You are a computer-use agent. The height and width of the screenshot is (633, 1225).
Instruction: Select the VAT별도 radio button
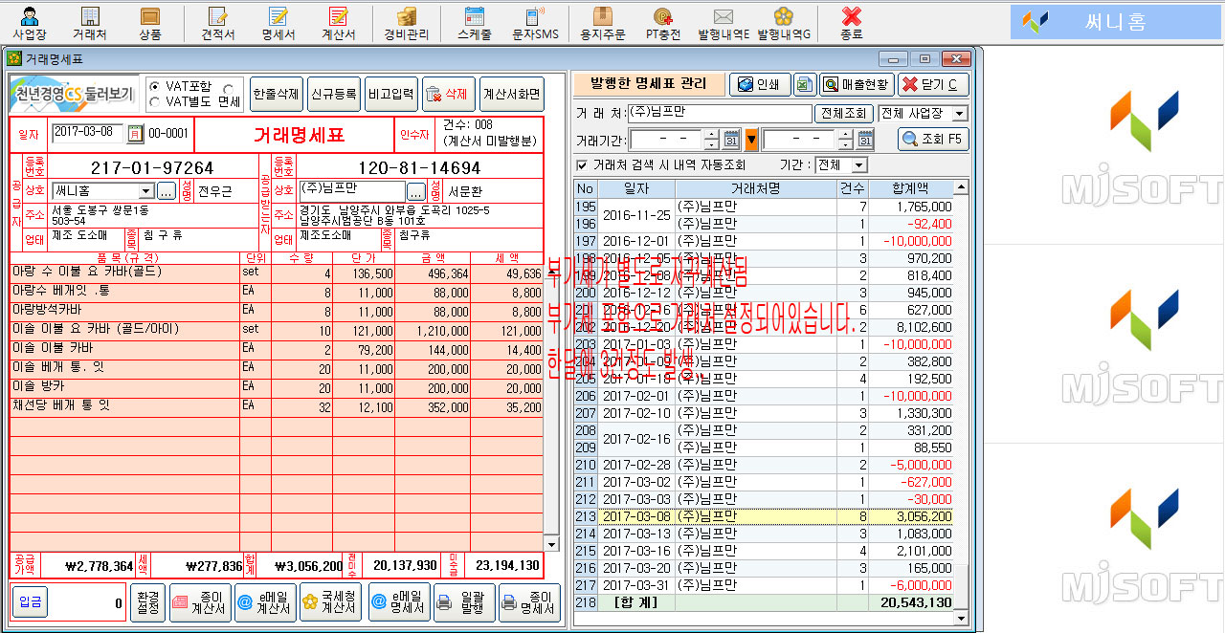click(154, 101)
